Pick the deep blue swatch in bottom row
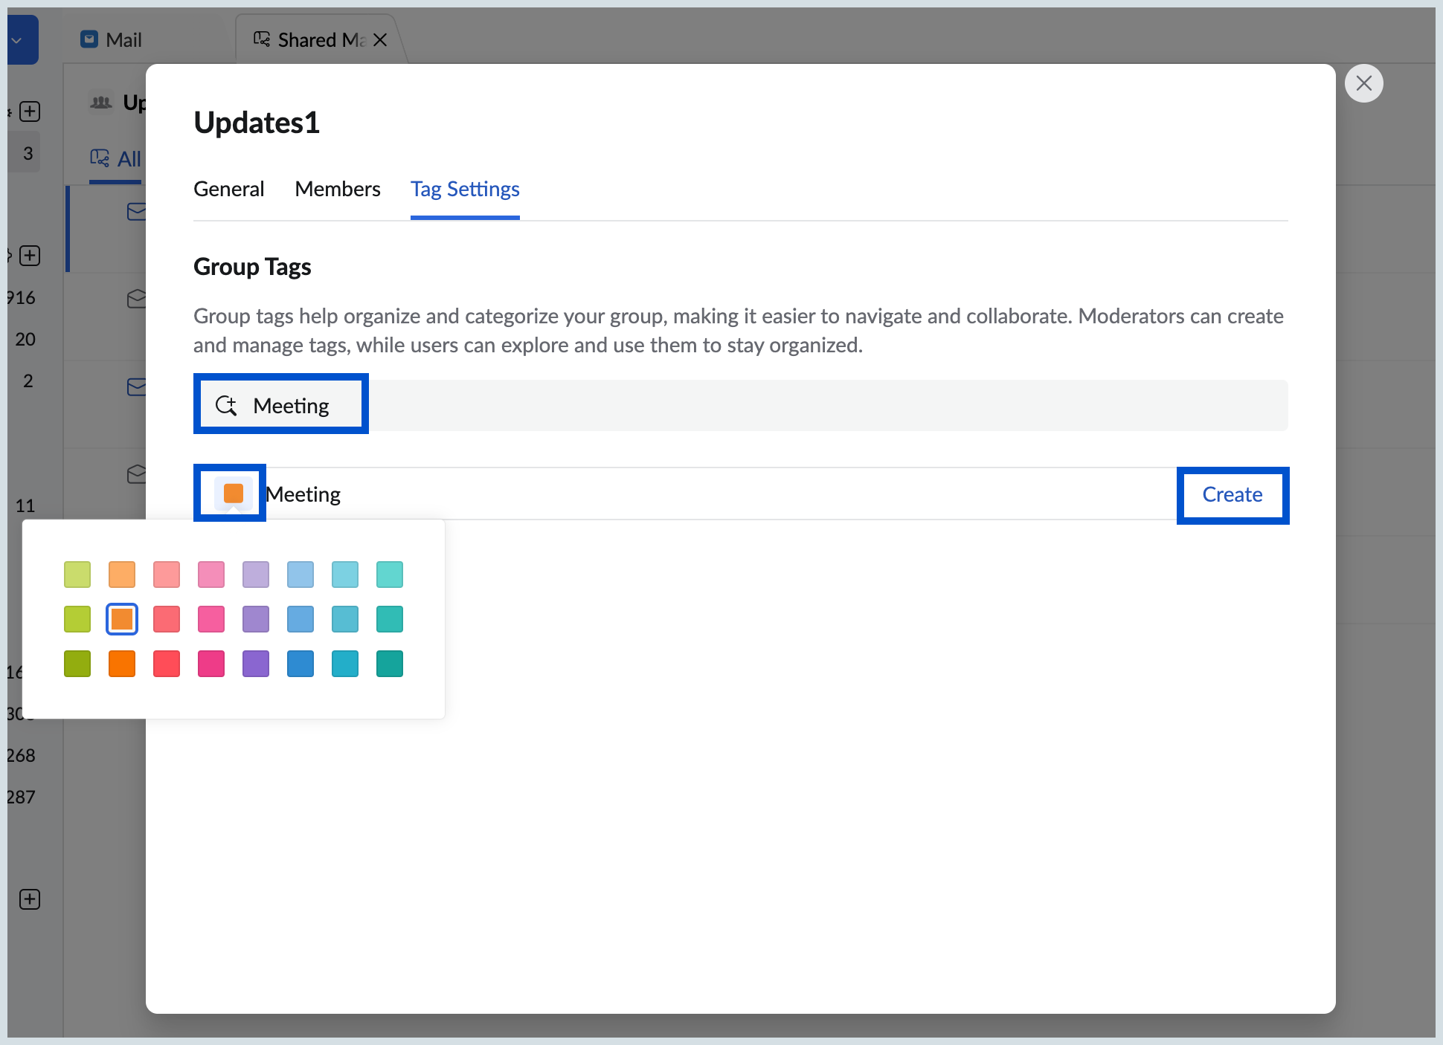This screenshot has width=1443, height=1045. [301, 664]
